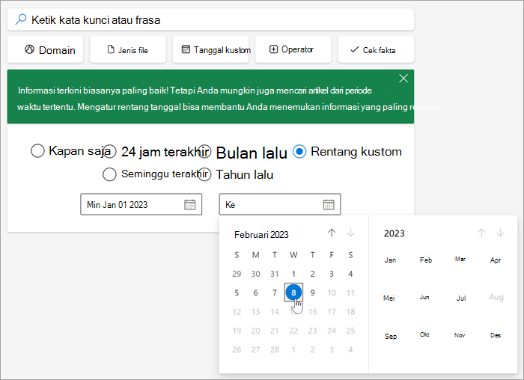
Task: Choose Nov in the month picker
Action: [460, 335]
